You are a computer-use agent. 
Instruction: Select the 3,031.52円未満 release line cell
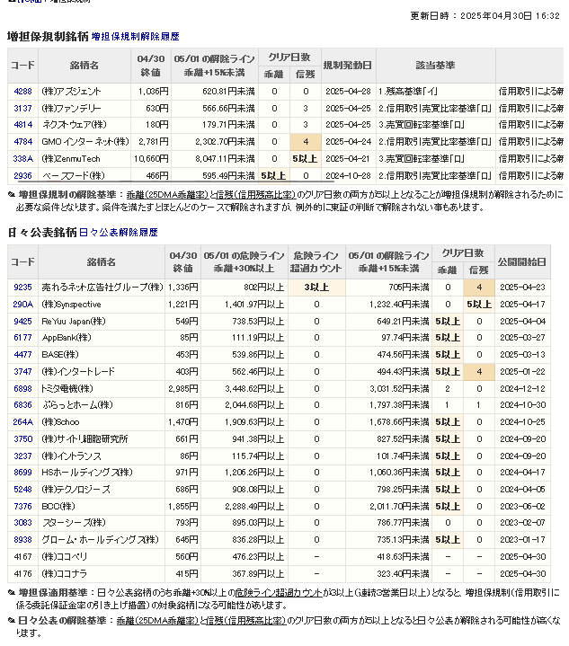click(x=388, y=389)
